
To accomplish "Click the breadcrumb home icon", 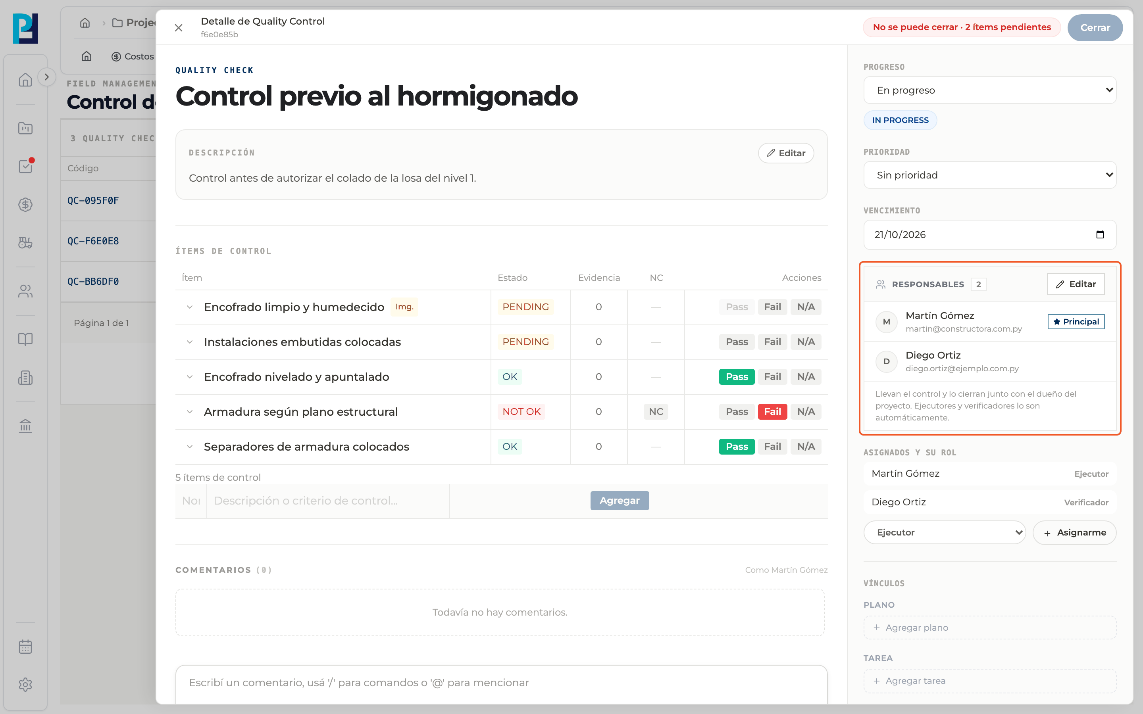I will (85, 23).
